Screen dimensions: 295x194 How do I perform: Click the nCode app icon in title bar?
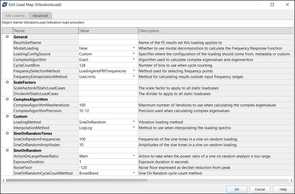click(5, 5)
